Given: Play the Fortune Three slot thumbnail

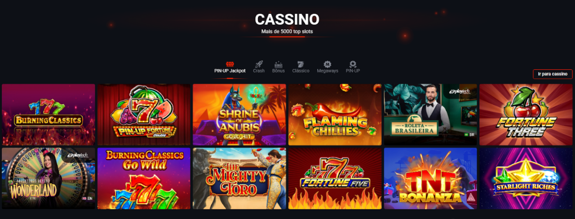Looking at the screenshot, I should 526,114.
